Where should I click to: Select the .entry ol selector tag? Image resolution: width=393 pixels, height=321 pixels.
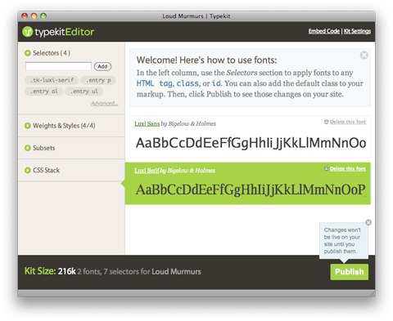pos(44,91)
